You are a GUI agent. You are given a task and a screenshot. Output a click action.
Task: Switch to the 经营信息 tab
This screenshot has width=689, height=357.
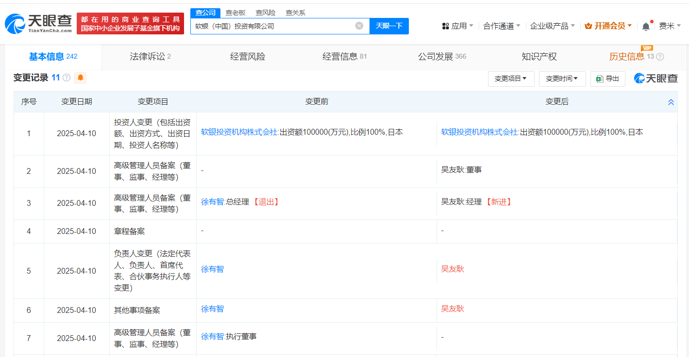click(345, 57)
